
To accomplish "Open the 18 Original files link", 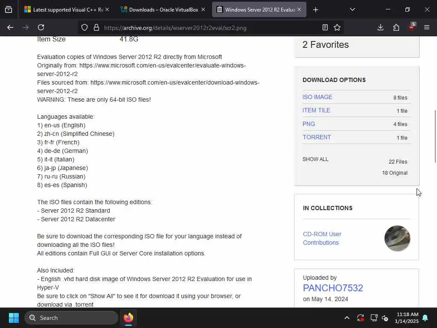I will [x=395, y=173].
